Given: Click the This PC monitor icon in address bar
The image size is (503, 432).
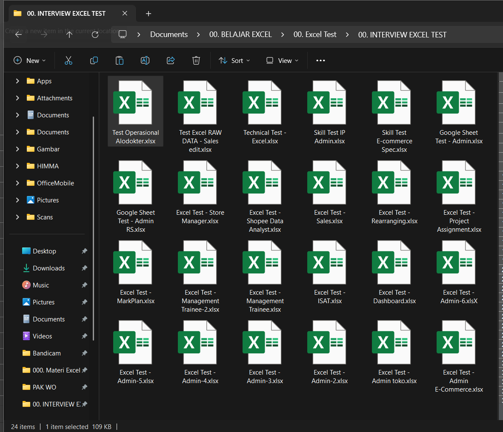Looking at the screenshot, I should (x=123, y=34).
